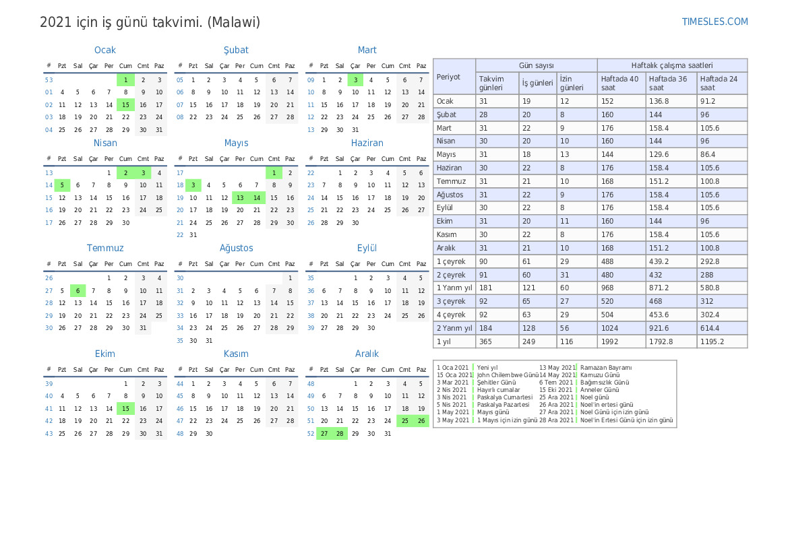Click 'Ramazan Bayramı' in the holiday list
788x557 pixels.
[x=606, y=368]
